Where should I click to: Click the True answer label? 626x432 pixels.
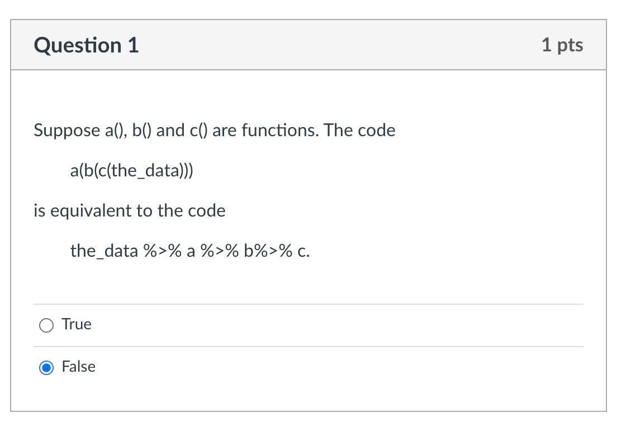tap(76, 324)
